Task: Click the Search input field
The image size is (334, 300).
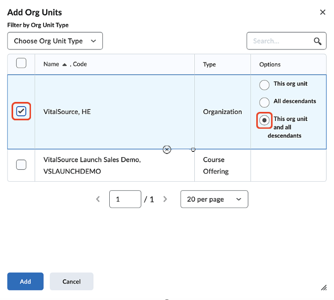Action: coord(286,41)
